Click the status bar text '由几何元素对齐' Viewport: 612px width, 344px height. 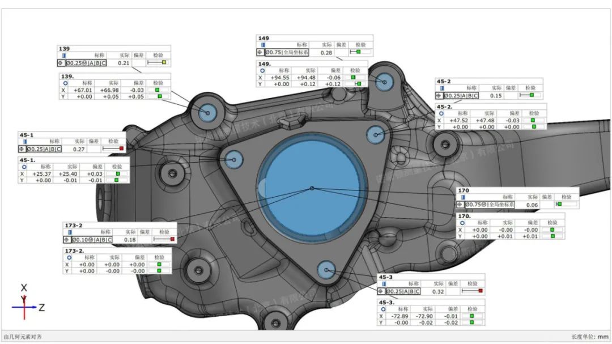point(23,337)
